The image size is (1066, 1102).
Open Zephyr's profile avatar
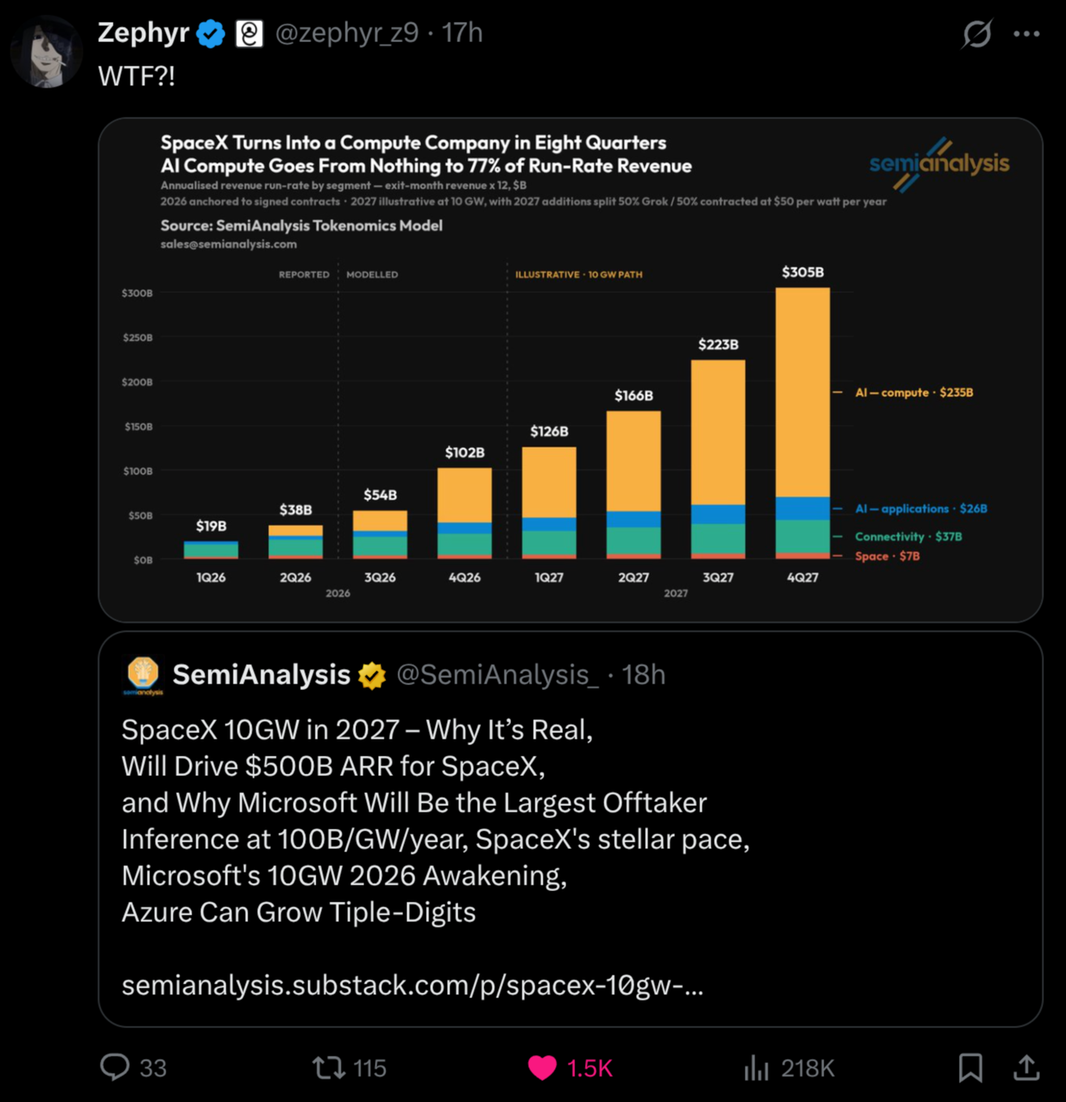pos(45,51)
